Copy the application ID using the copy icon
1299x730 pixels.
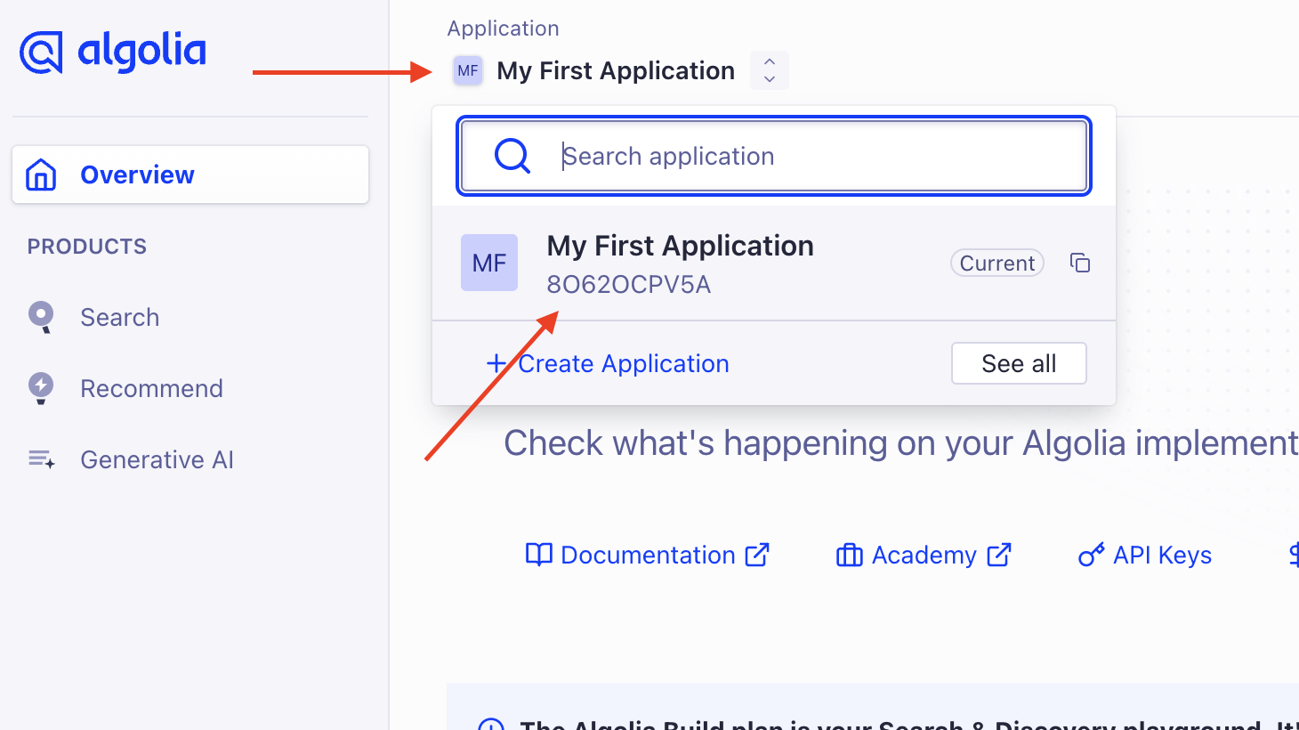click(1079, 263)
